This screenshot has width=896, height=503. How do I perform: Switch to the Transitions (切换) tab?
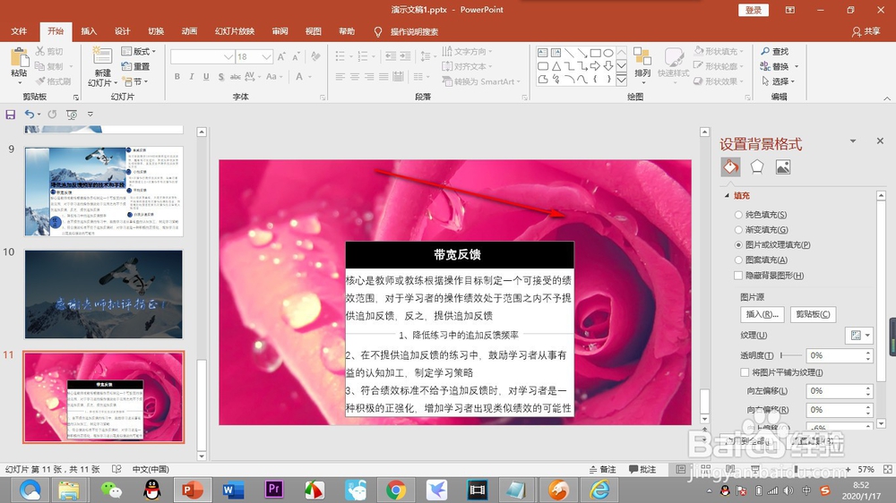[156, 31]
